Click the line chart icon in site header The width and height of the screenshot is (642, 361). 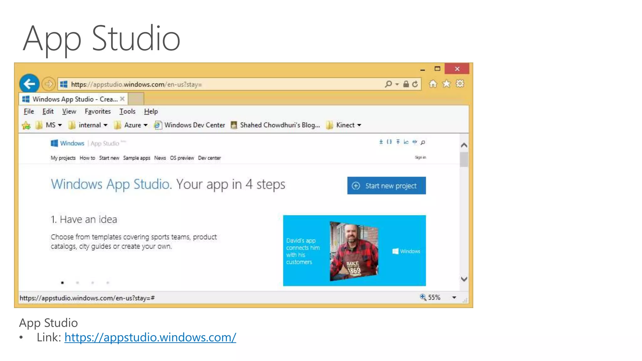[406, 142]
